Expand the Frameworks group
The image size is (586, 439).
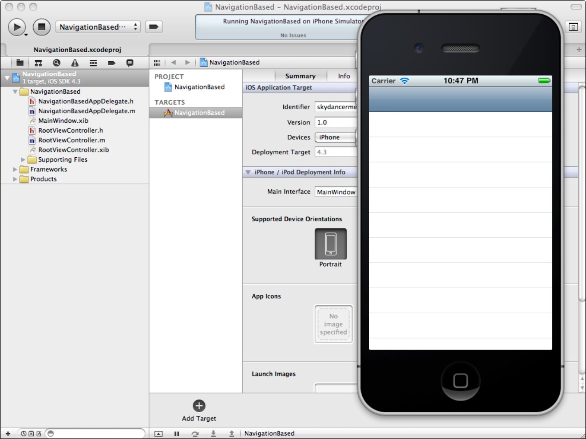[15, 169]
